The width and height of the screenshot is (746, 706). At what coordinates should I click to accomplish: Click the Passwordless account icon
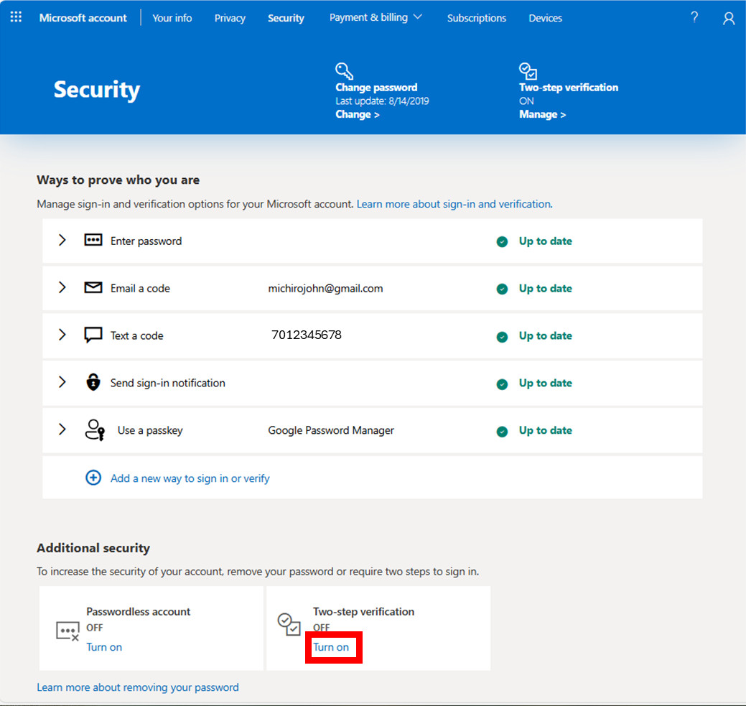pos(67,631)
